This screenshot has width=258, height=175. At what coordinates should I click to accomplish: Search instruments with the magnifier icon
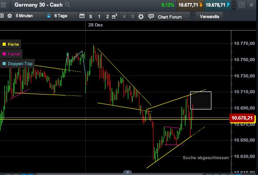click(x=67, y=4)
